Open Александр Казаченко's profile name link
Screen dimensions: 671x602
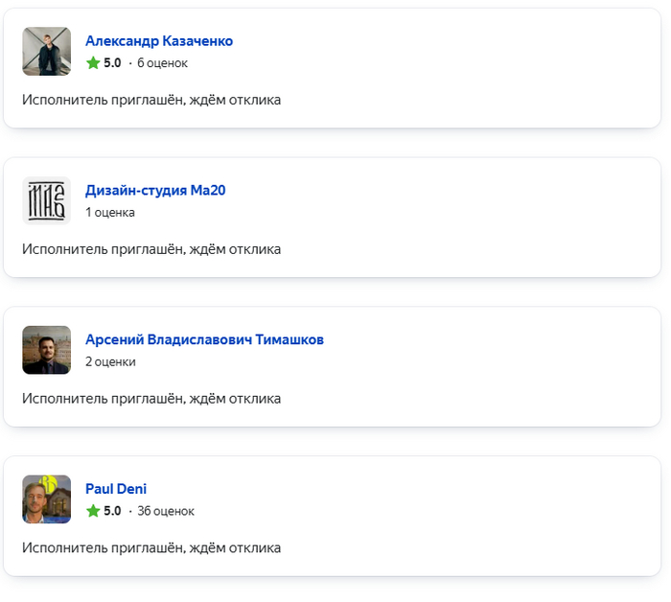click(159, 41)
